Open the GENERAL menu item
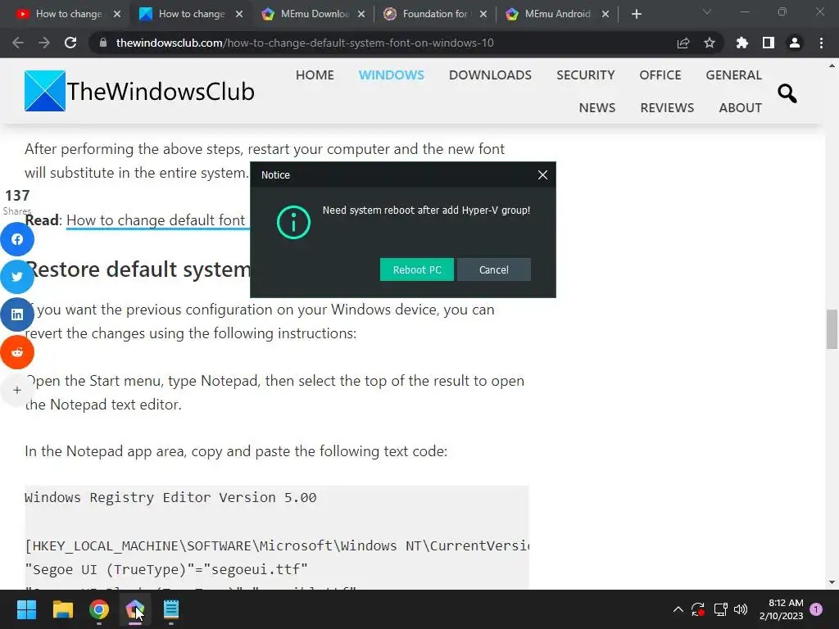 pyautogui.click(x=733, y=75)
